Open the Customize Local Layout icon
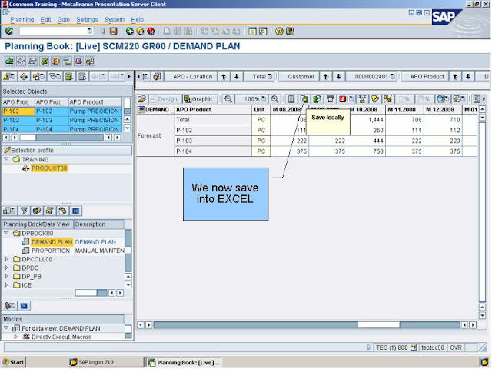 tap(290, 31)
